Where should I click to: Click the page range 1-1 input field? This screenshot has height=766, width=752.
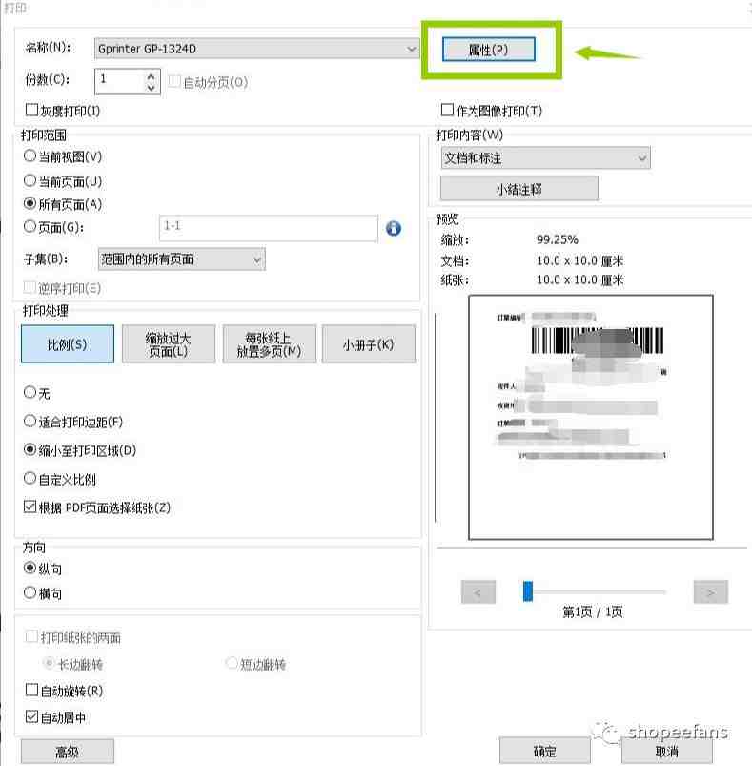(x=269, y=228)
